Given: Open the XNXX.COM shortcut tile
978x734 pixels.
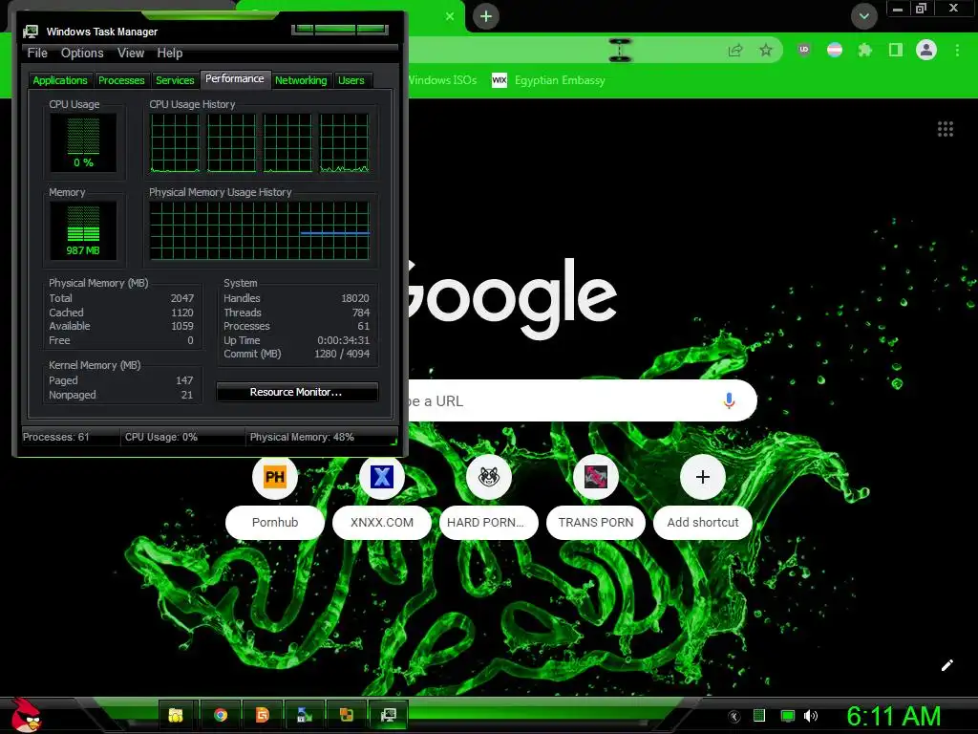Looking at the screenshot, I should [x=382, y=497].
